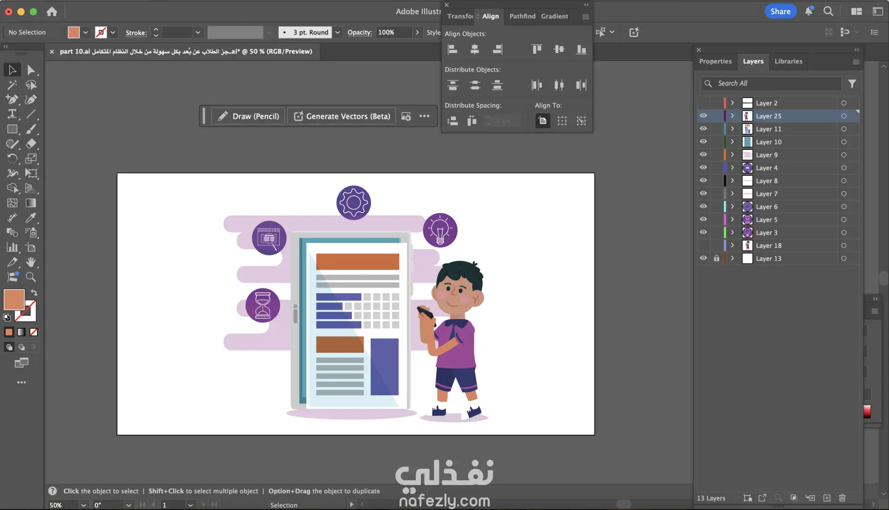The image size is (889, 510).
Task: Click Vertical Align Top icon
Action: 537,49
